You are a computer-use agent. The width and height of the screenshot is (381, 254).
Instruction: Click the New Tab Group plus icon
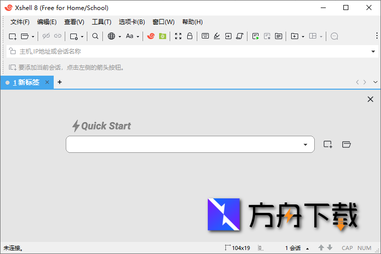[295, 36]
